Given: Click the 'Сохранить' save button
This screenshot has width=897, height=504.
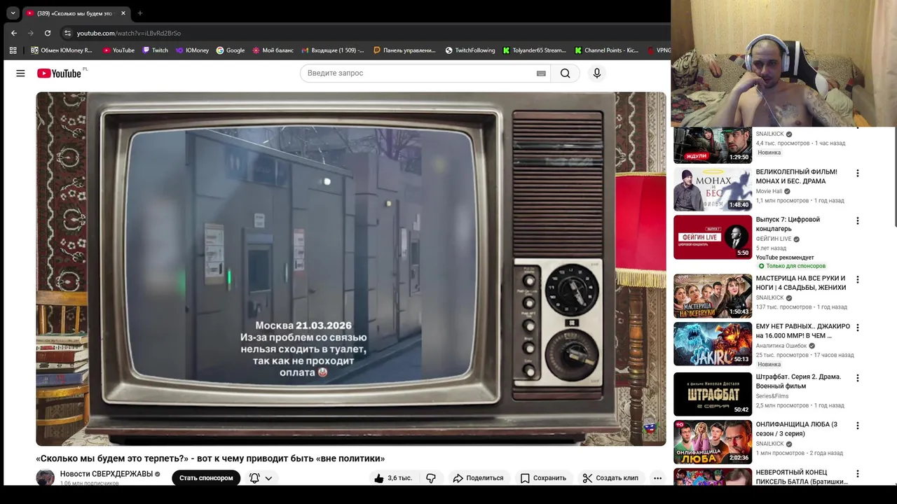Looking at the screenshot, I should pyautogui.click(x=543, y=478).
